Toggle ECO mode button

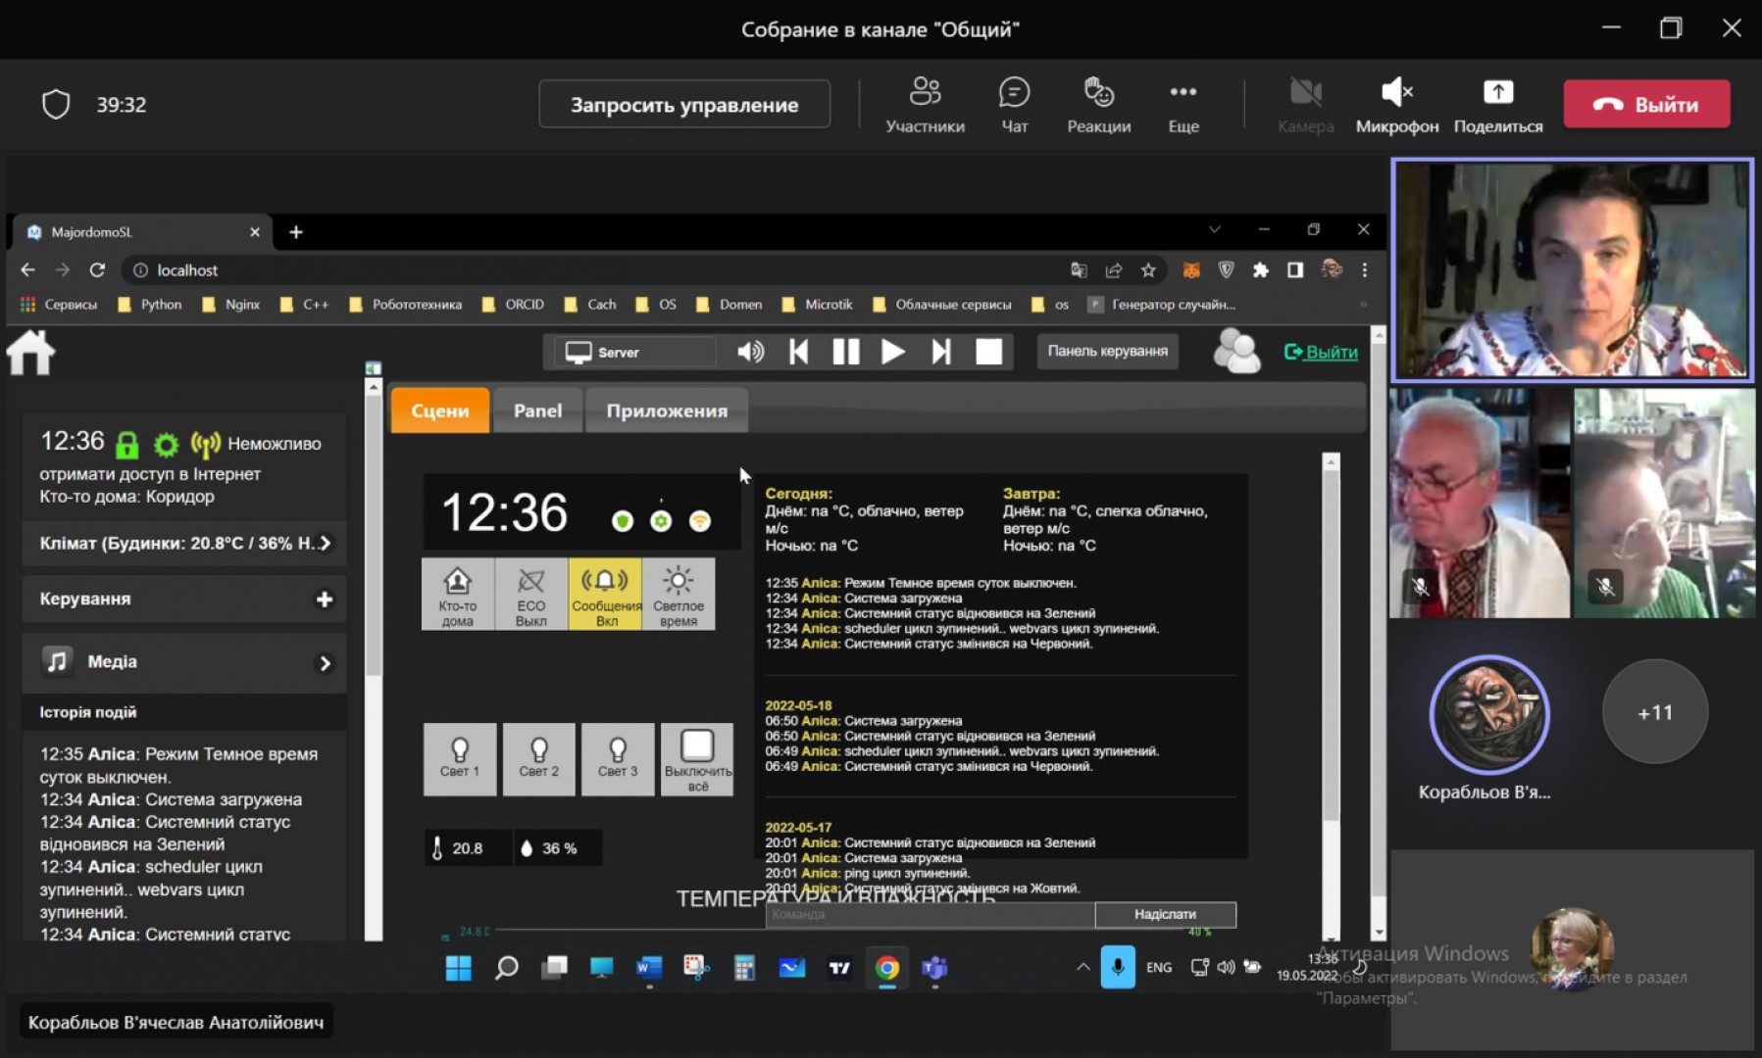tap(530, 594)
